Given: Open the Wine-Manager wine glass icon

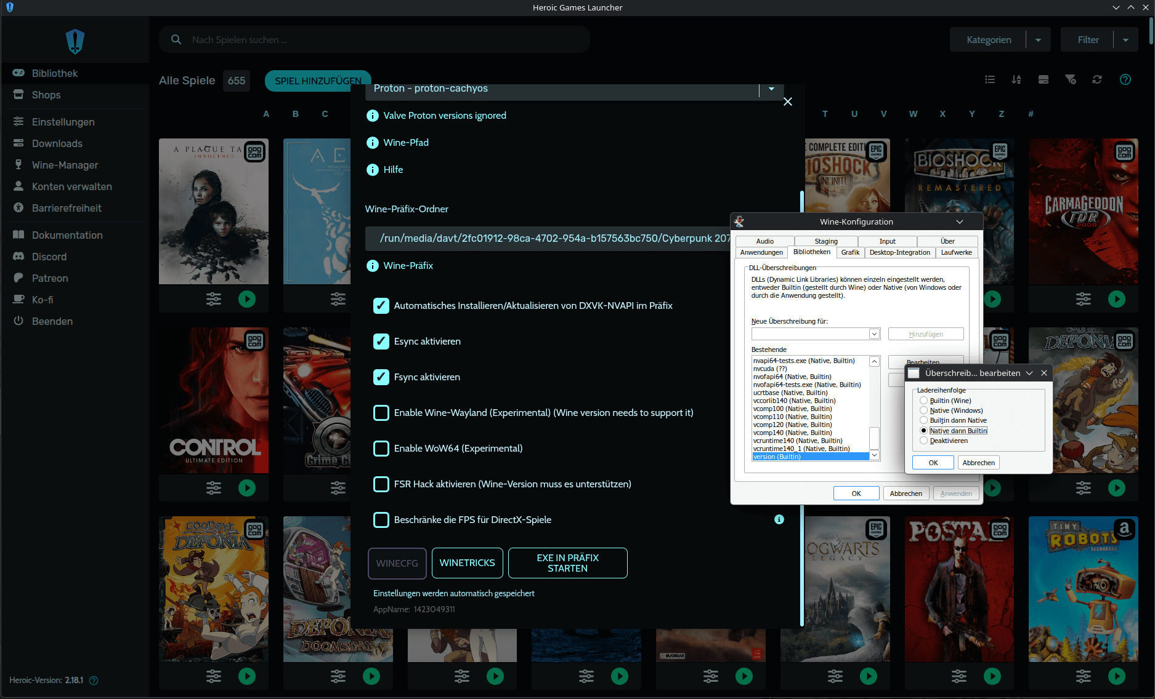Looking at the screenshot, I should point(18,165).
